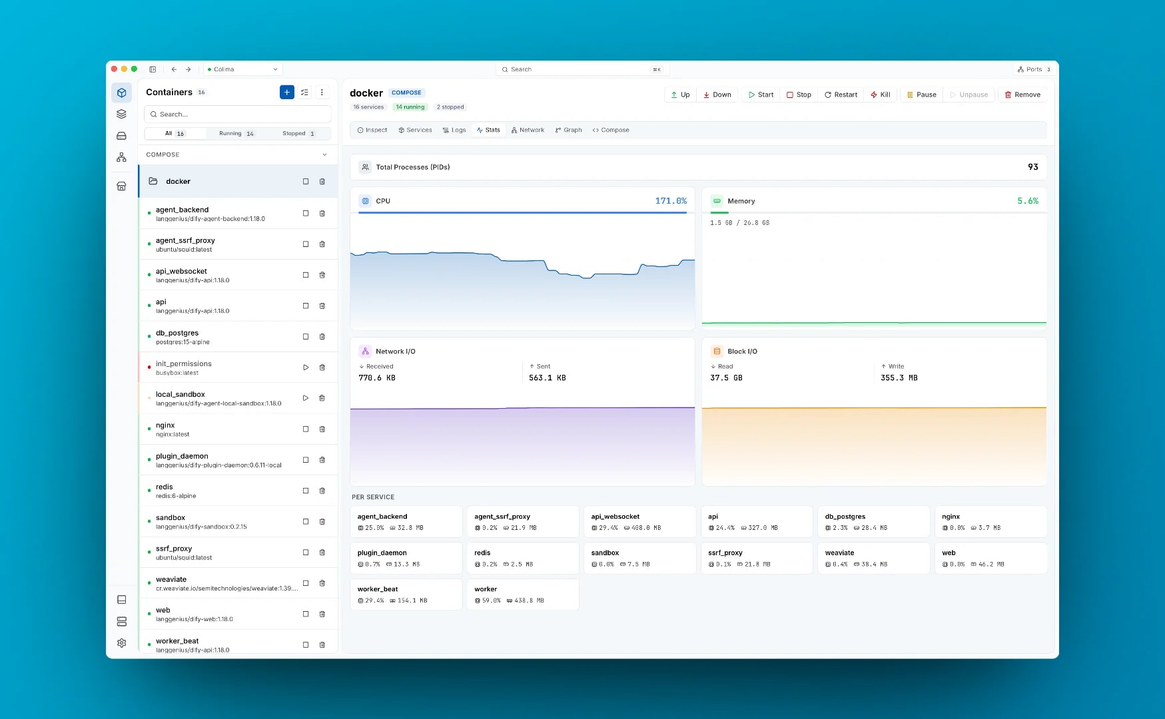Open the Containers section in sidebar

click(x=121, y=93)
